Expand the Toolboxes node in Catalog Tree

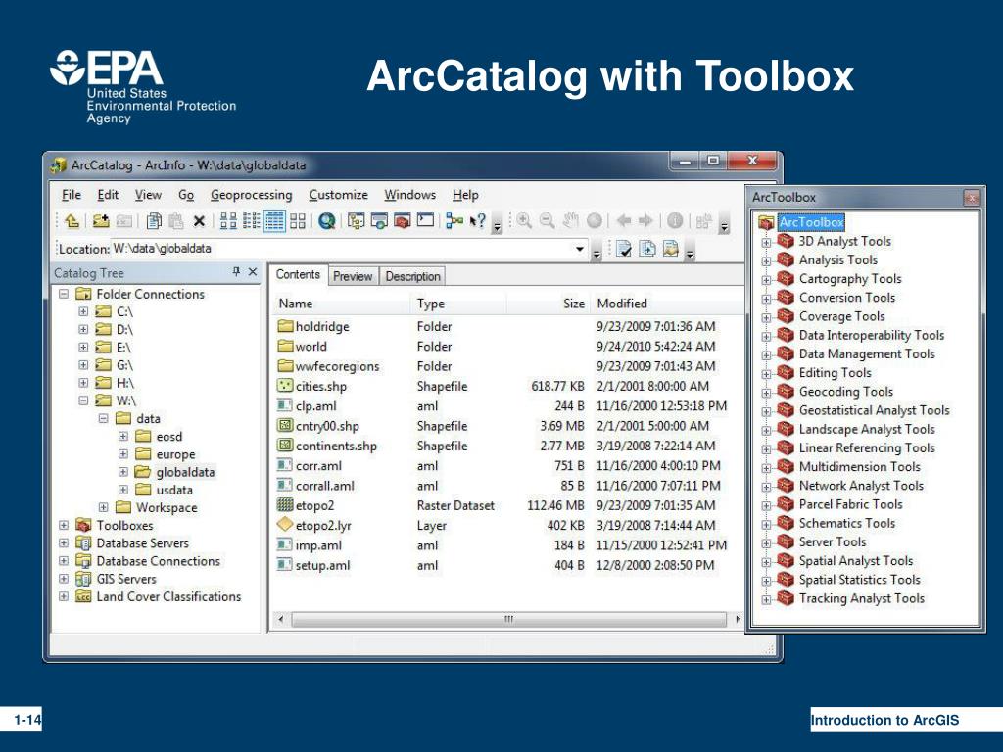coord(64,525)
